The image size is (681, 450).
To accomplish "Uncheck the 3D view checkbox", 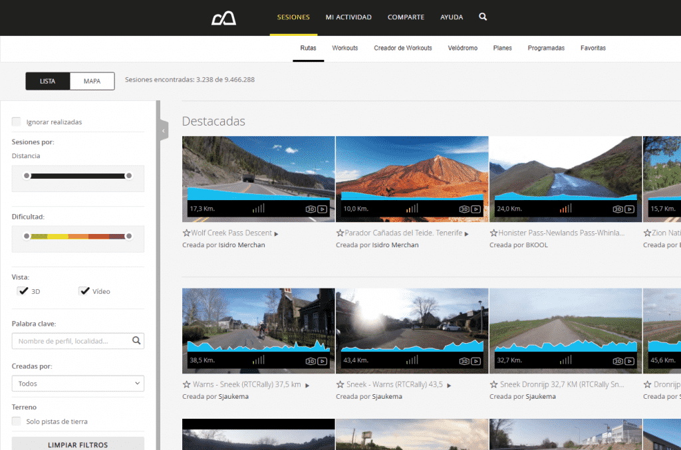I will (x=23, y=290).
